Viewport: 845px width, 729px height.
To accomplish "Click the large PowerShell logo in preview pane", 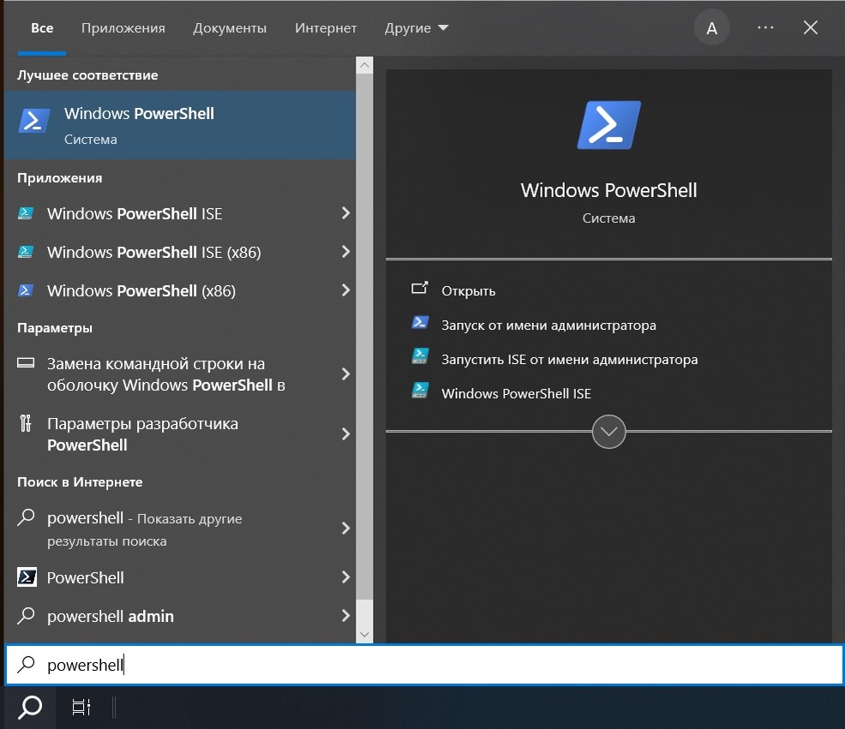I will pyautogui.click(x=609, y=125).
